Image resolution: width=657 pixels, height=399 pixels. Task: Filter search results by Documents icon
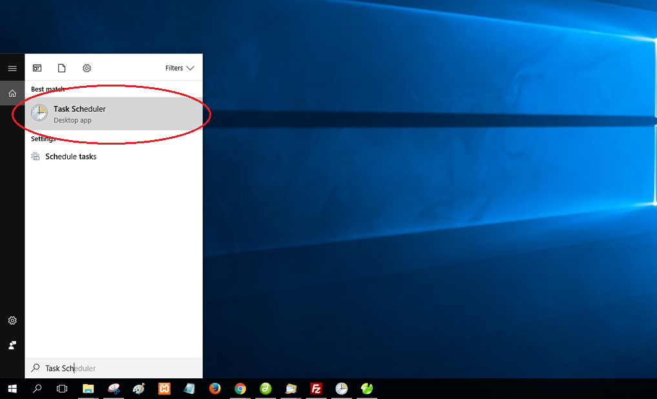click(x=61, y=68)
